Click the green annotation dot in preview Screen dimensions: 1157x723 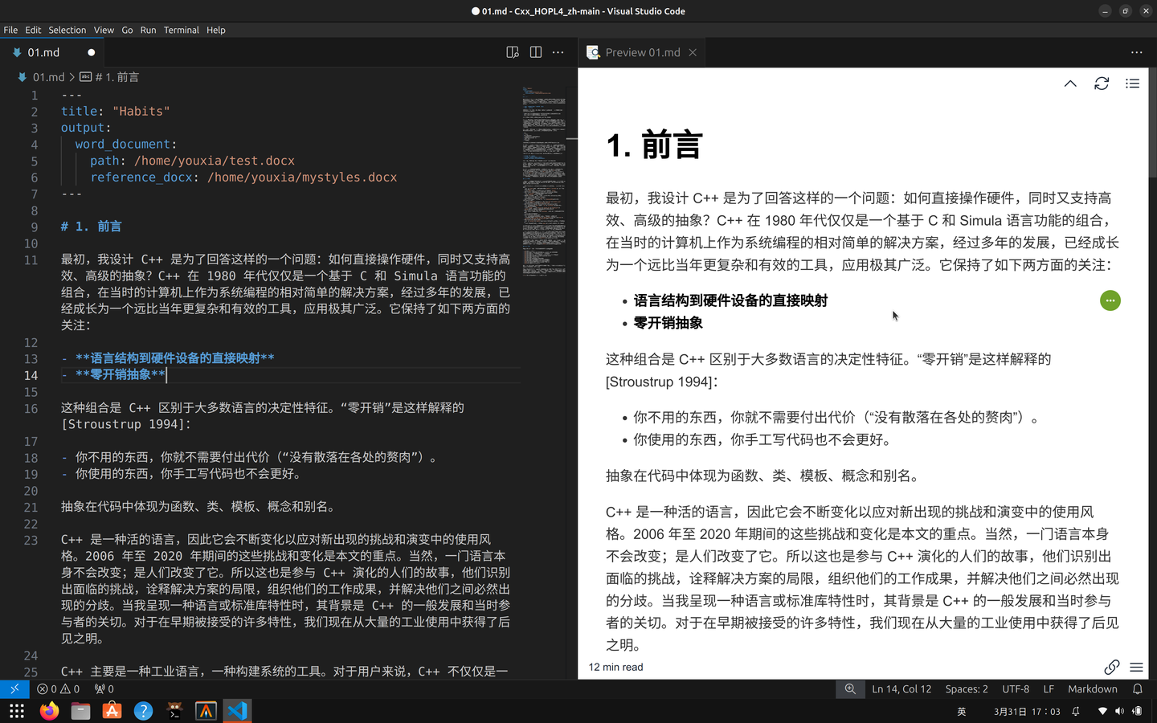pos(1110,300)
